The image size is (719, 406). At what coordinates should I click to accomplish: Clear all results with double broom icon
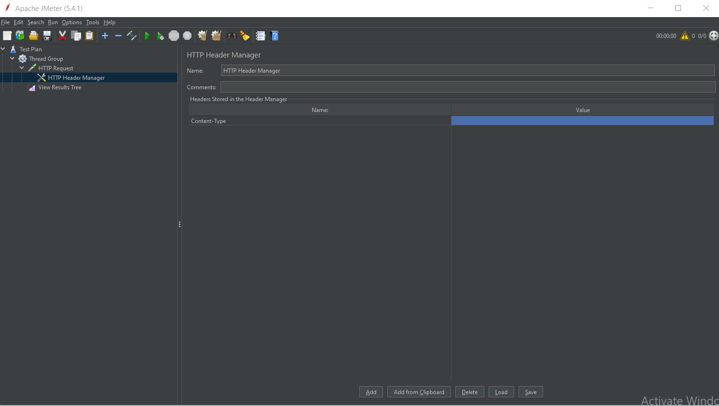tap(216, 36)
